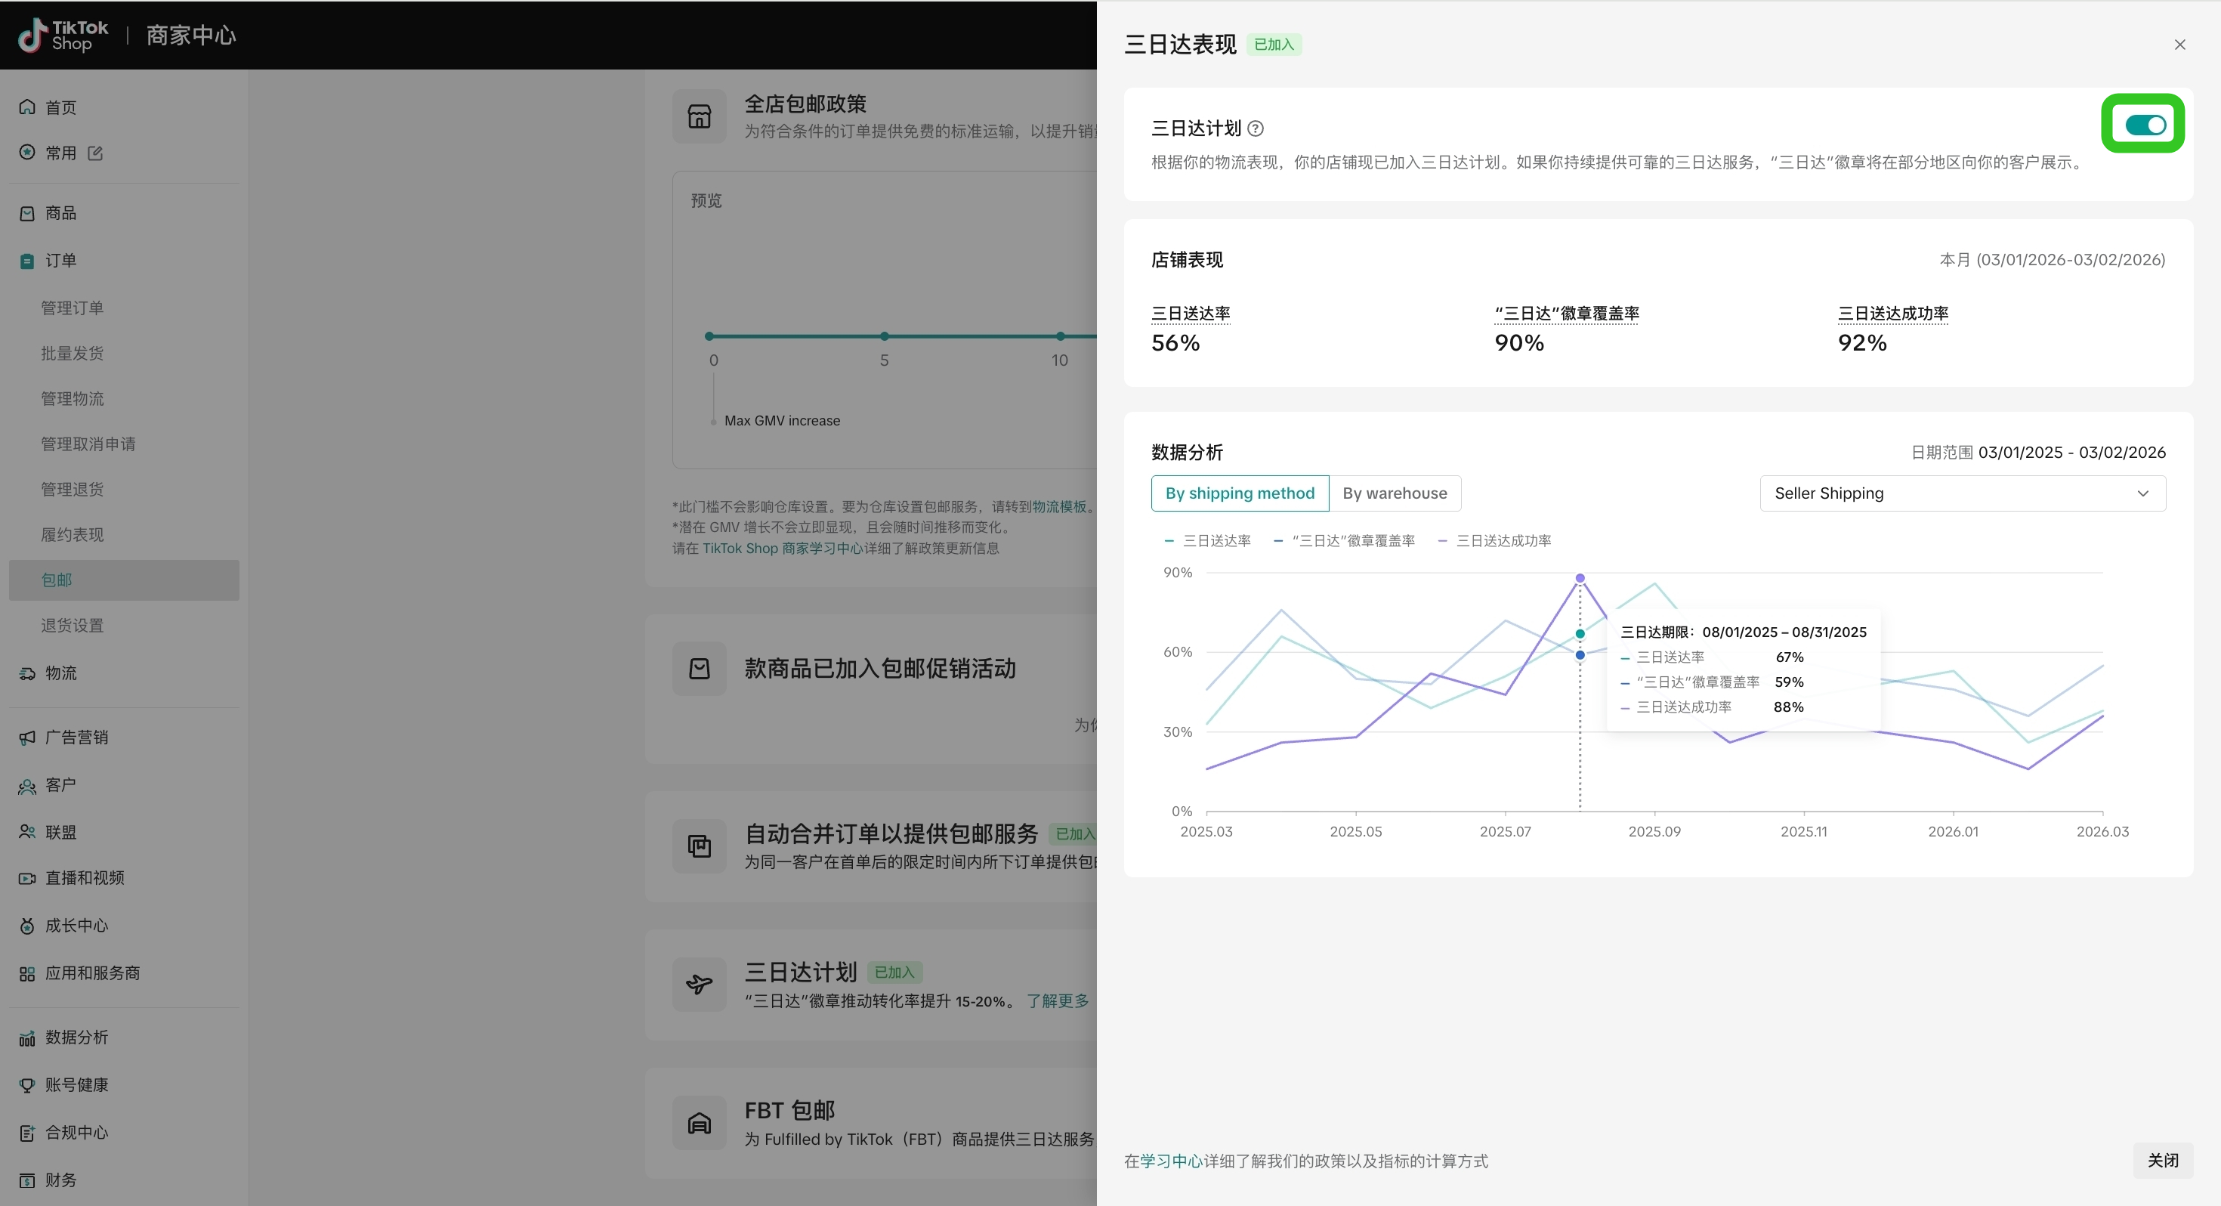
Task: Open 账号健康 in the sidebar
Action: point(76,1084)
